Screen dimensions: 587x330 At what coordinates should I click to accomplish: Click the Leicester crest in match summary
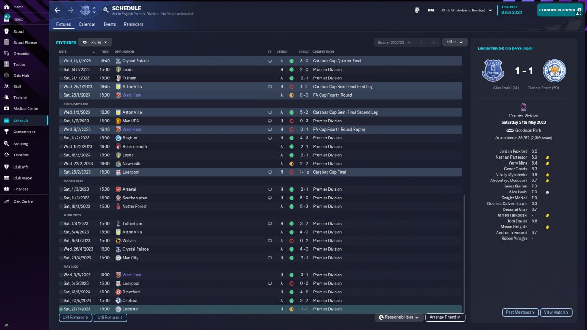click(x=554, y=71)
